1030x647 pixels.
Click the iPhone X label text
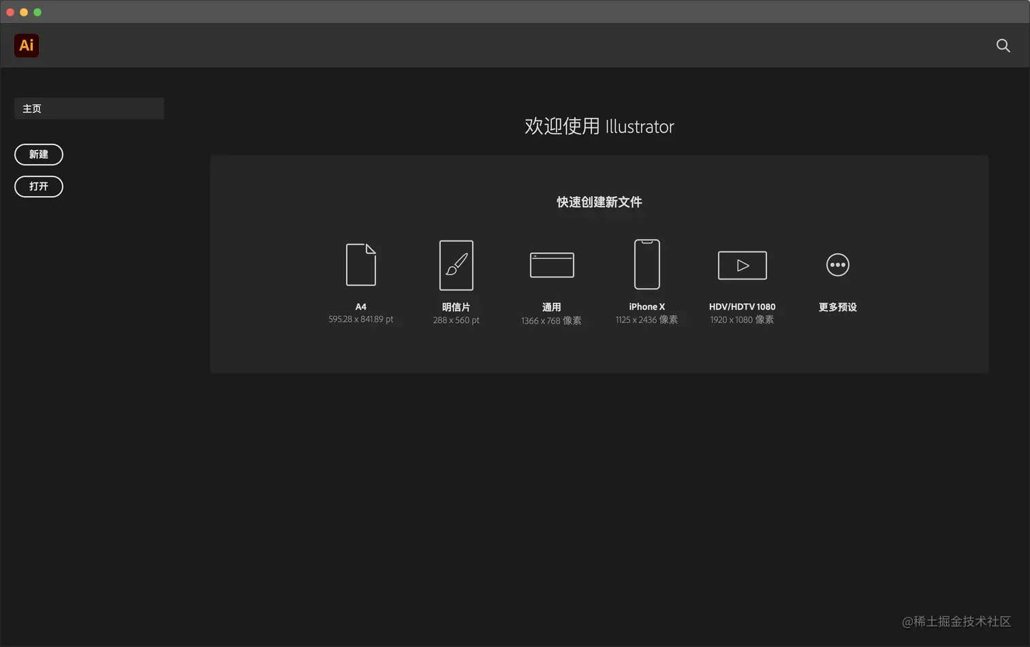(x=647, y=306)
